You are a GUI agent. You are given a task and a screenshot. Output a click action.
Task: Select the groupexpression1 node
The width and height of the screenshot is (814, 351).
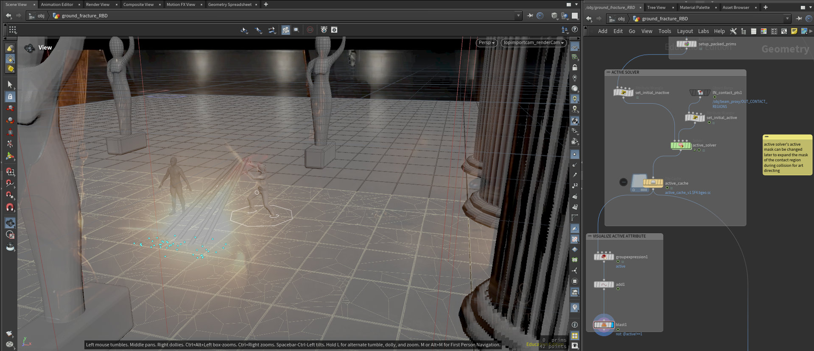(x=604, y=257)
